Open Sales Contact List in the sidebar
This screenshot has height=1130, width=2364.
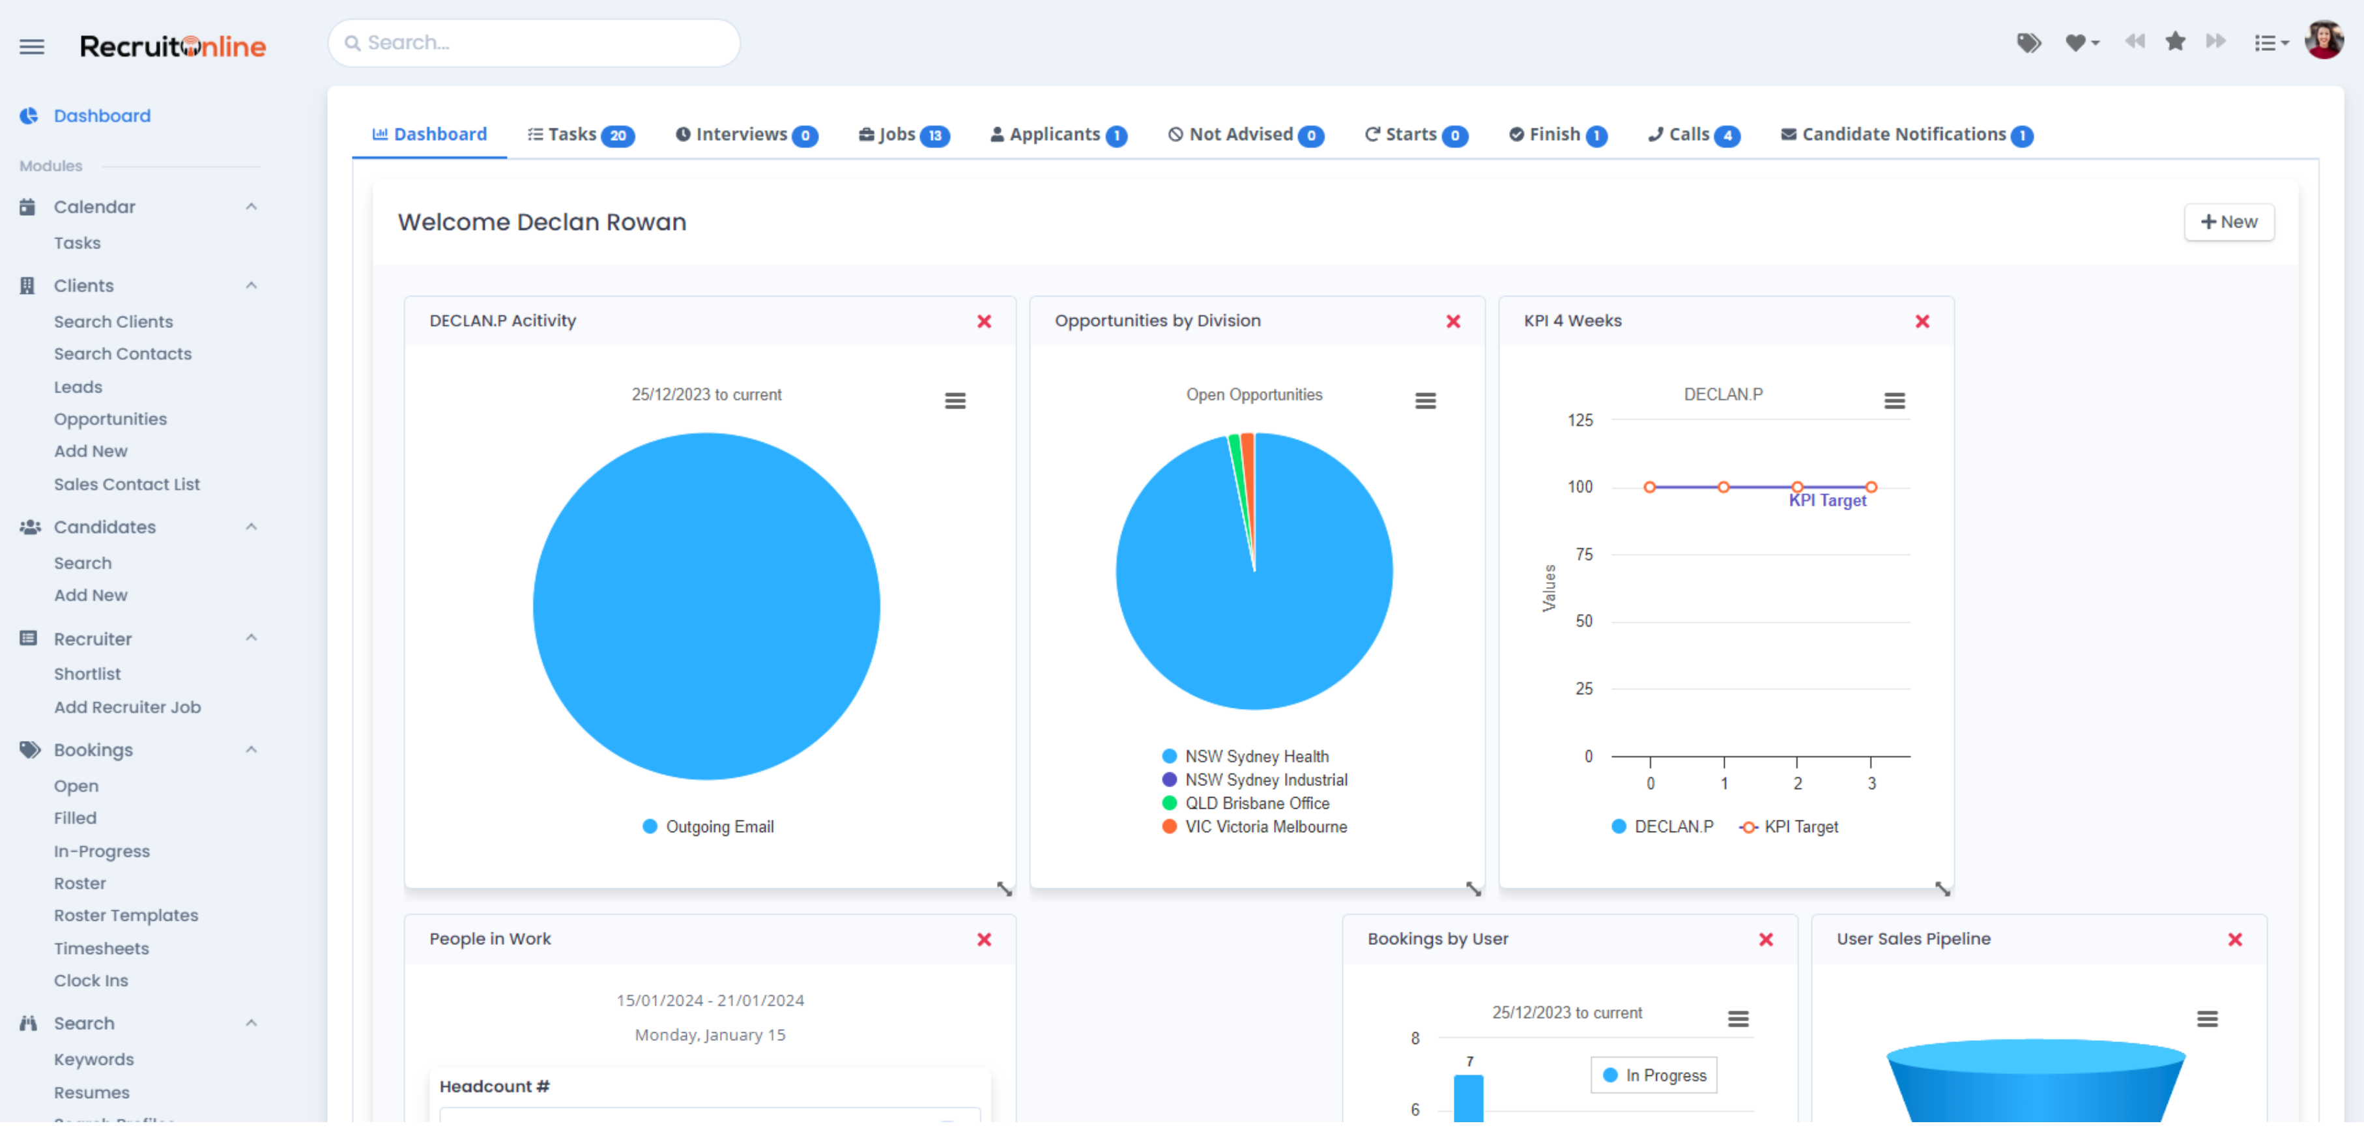[x=126, y=484]
